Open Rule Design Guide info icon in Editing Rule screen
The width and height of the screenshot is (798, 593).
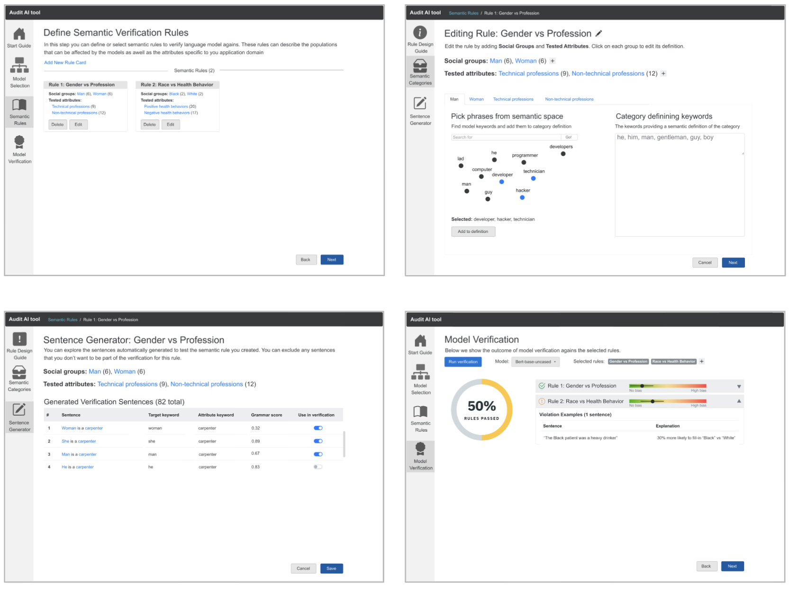420,32
